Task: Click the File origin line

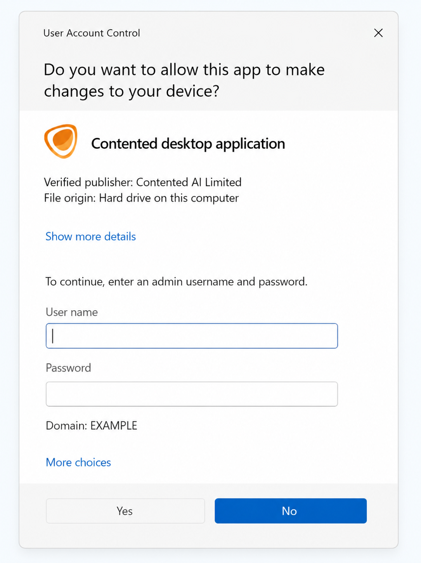Action: 141,198
